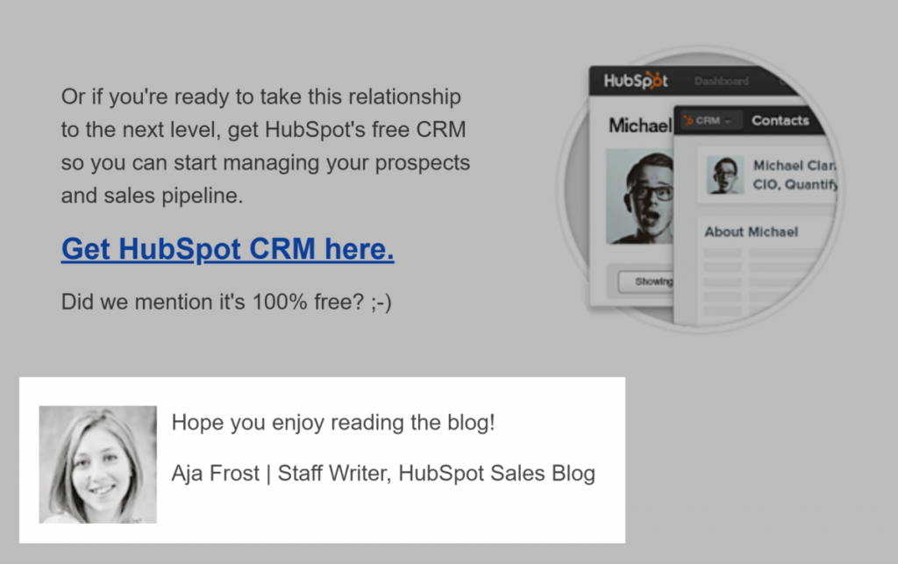The height and width of the screenshot is (564, 898).
Task: Select the Did we mention it's 100% free text
Action: click(226, 302)
